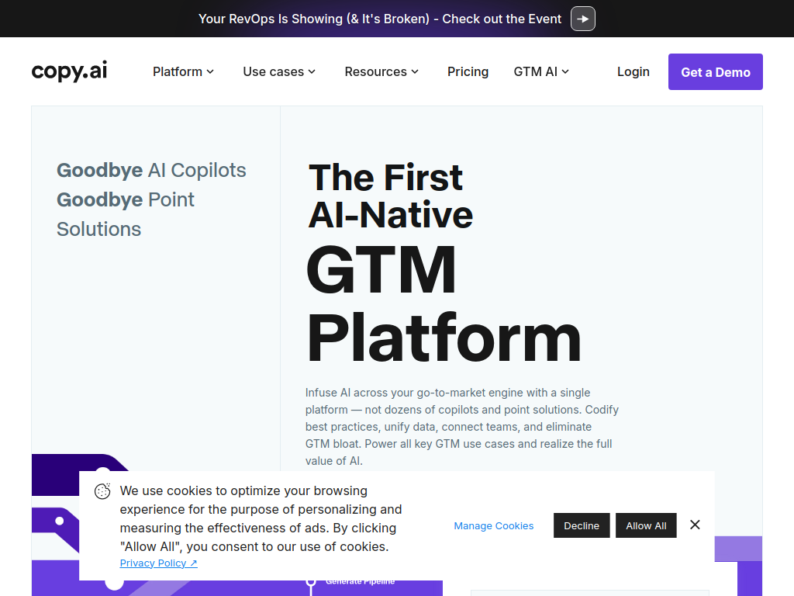Click the Login link
The height and width of the screenshot is (596, 794).
(x=633, y=71)
